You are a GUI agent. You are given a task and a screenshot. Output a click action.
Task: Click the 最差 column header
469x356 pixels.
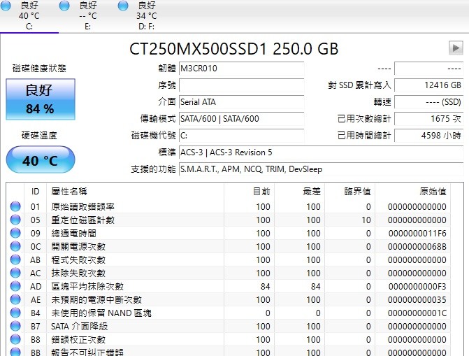299,192
